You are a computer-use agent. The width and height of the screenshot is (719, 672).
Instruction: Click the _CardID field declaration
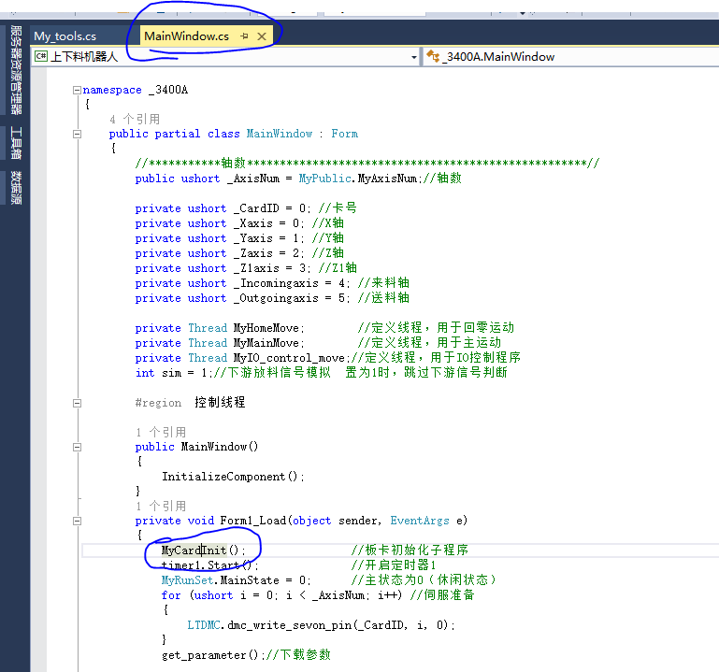(x=223, y=208)
